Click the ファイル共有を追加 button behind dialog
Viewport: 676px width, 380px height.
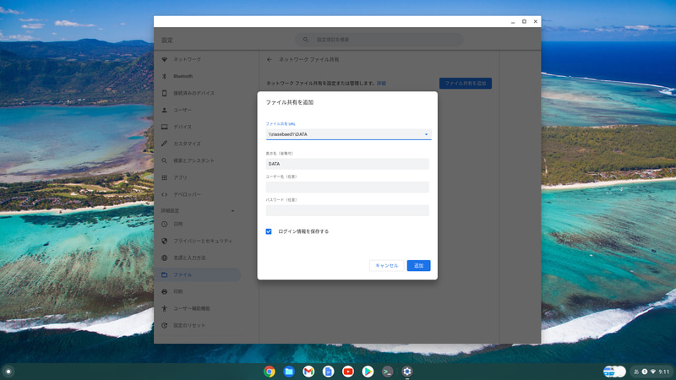pyautogui.click(x=466, y=83)
